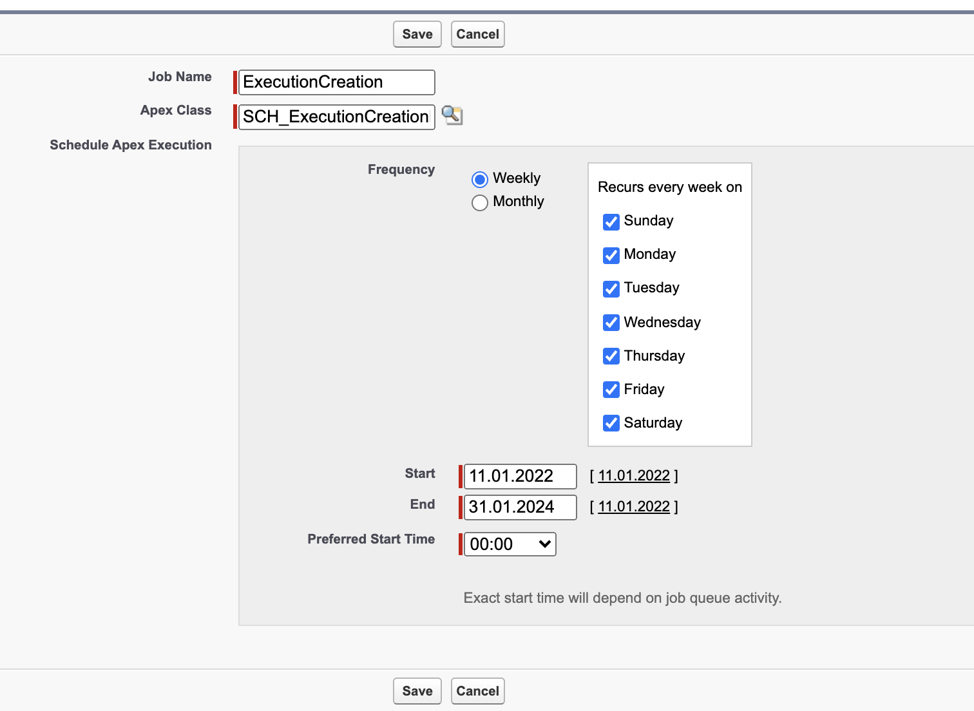
Task: Toggle the Tuesday checkbox
Action: click(611, 289)
